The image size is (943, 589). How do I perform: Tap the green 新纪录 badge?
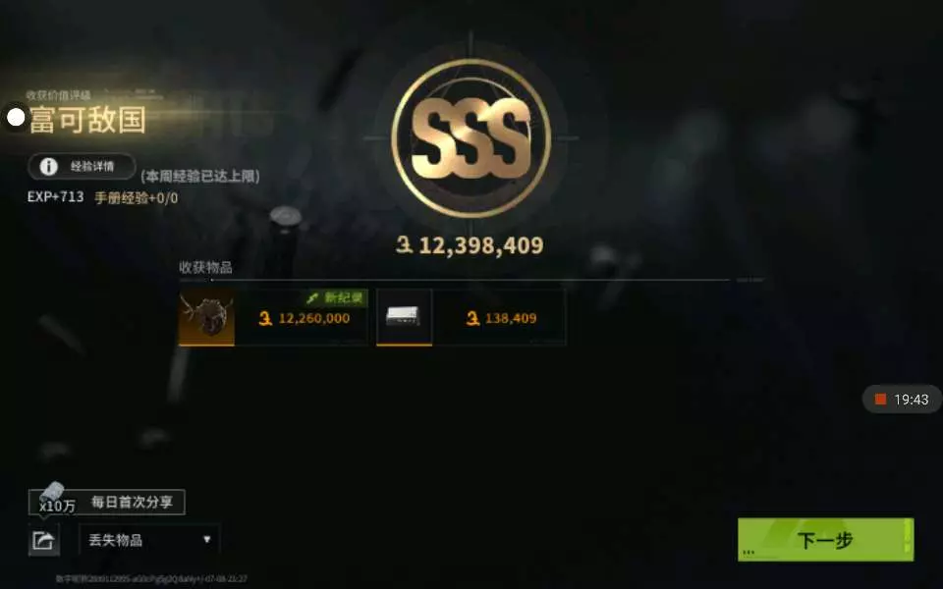pyautogui.click(x=336, y=297)
